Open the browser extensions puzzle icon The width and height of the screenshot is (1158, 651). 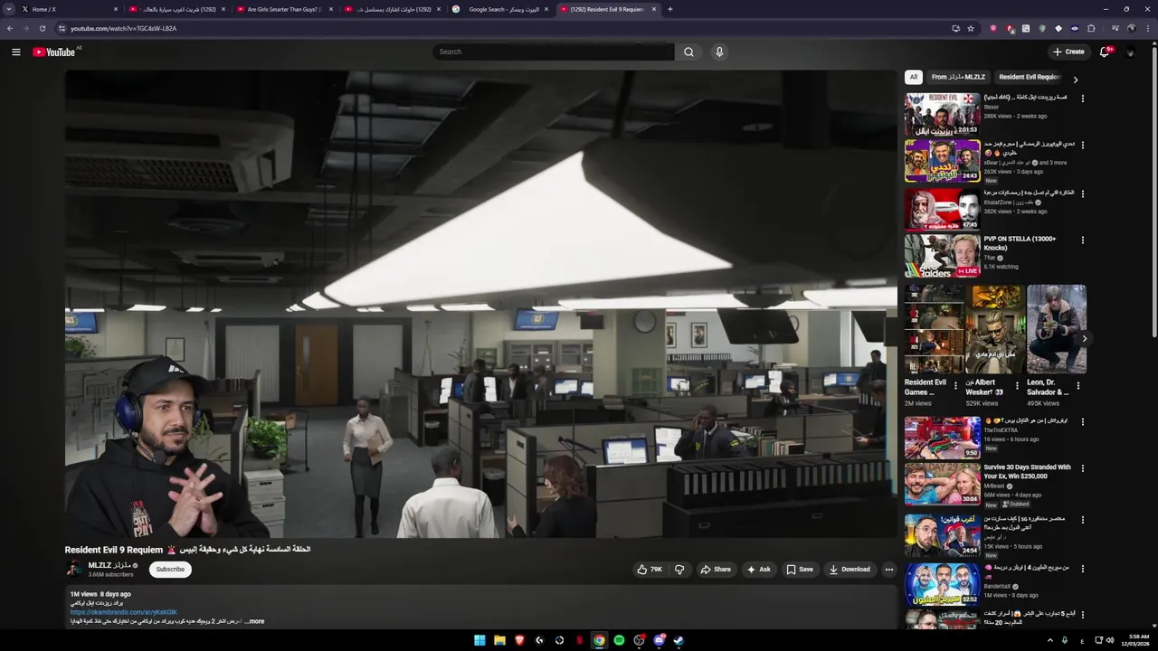click(1091, 28)
